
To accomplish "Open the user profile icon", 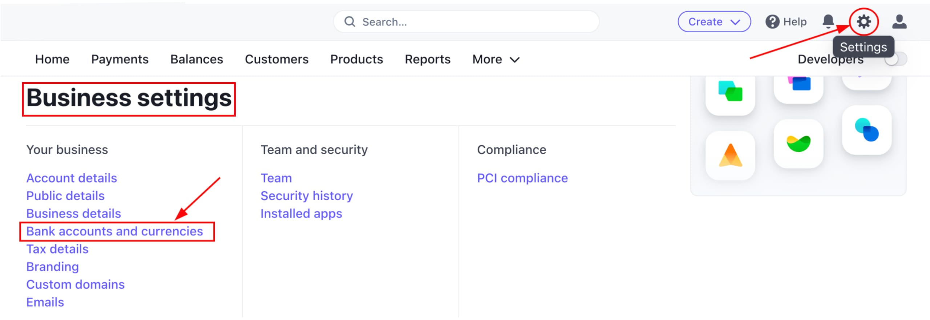I will [899, 22].
